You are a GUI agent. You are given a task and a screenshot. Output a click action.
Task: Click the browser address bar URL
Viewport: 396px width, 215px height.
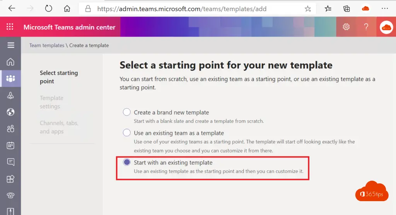(x=182, y=9)
